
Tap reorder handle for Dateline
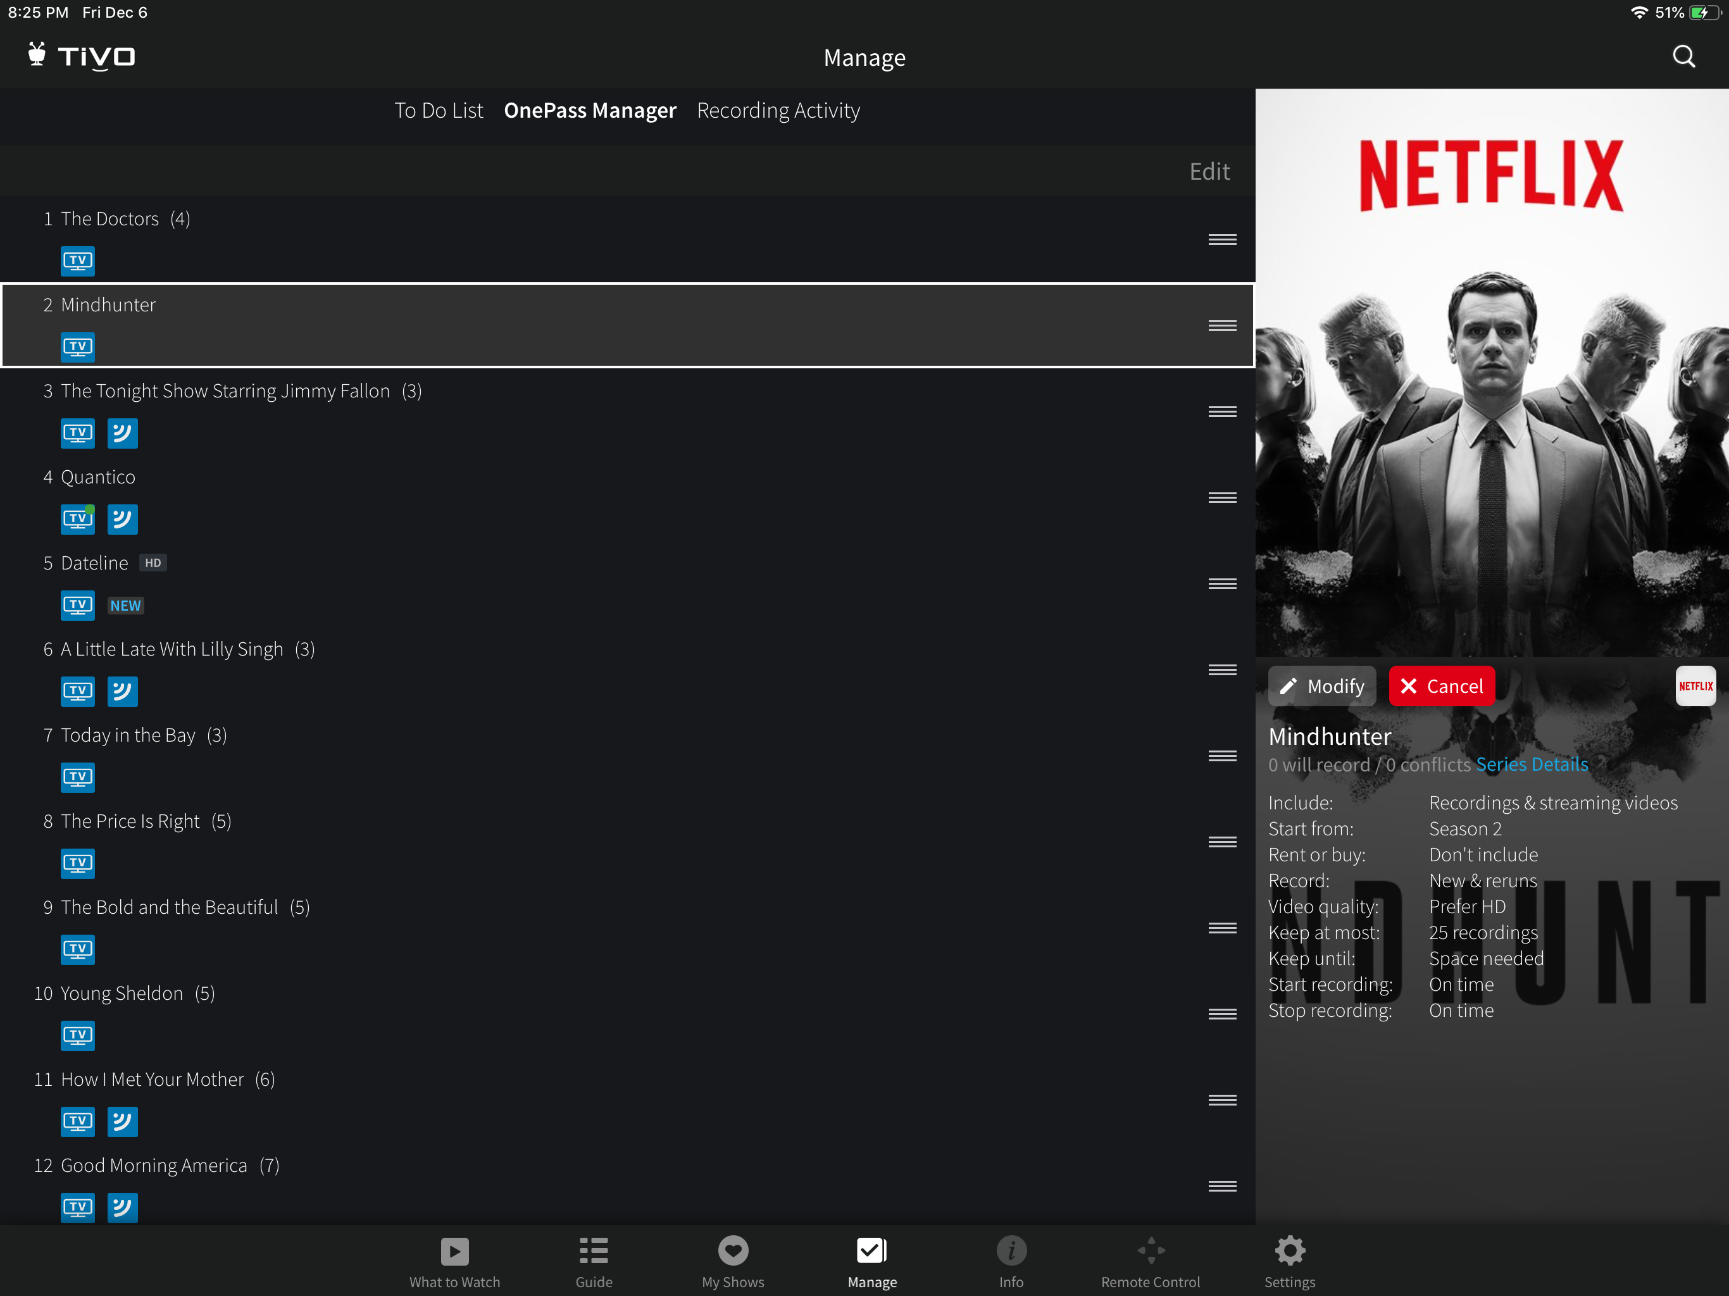(1221, 584)
